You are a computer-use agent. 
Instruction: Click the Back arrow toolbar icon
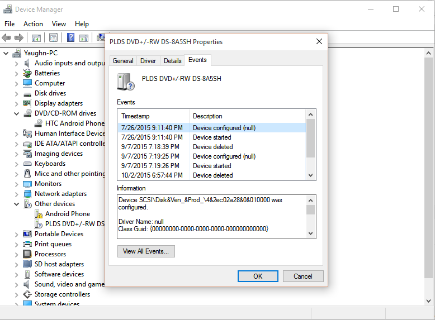[6, 37]
